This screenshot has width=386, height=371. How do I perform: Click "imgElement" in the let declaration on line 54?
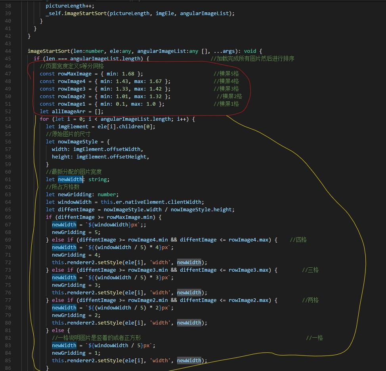[73, 127]
